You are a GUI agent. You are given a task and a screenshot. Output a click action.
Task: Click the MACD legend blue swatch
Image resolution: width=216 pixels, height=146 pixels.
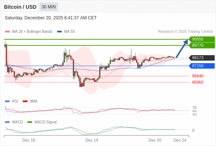pyautogui.click(x=7, y=122)
